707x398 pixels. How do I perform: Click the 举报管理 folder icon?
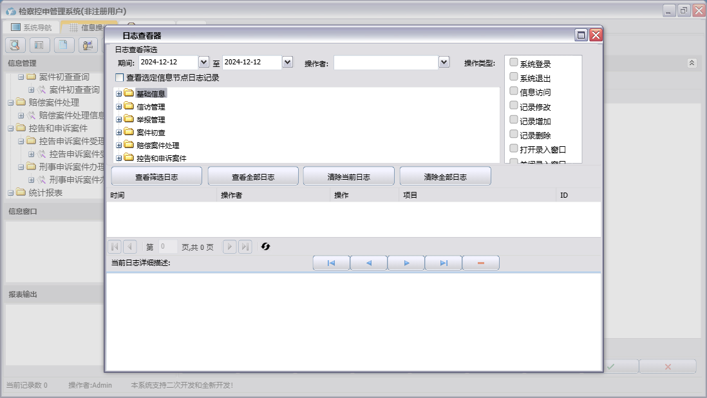tap(129, 119)
